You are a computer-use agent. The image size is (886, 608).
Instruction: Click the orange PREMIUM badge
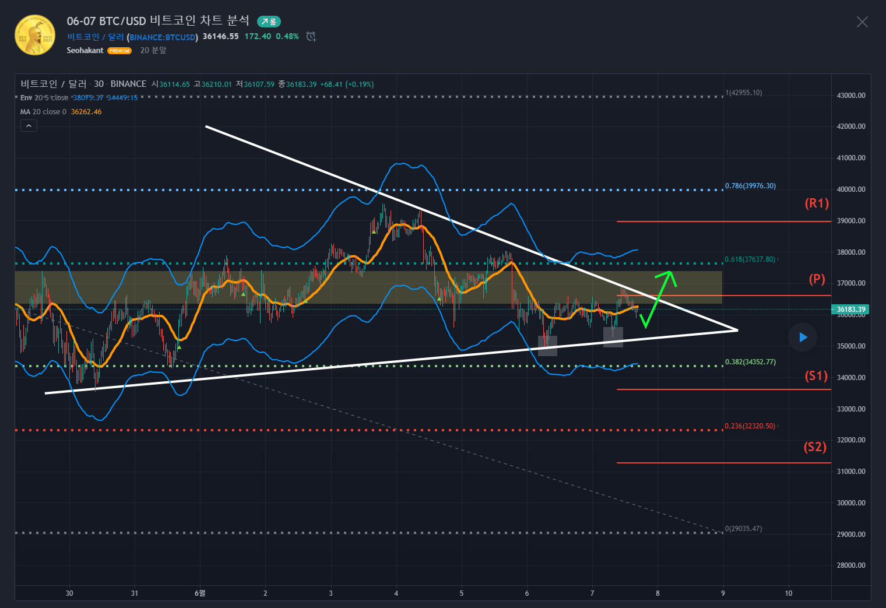tap(119, 51)
